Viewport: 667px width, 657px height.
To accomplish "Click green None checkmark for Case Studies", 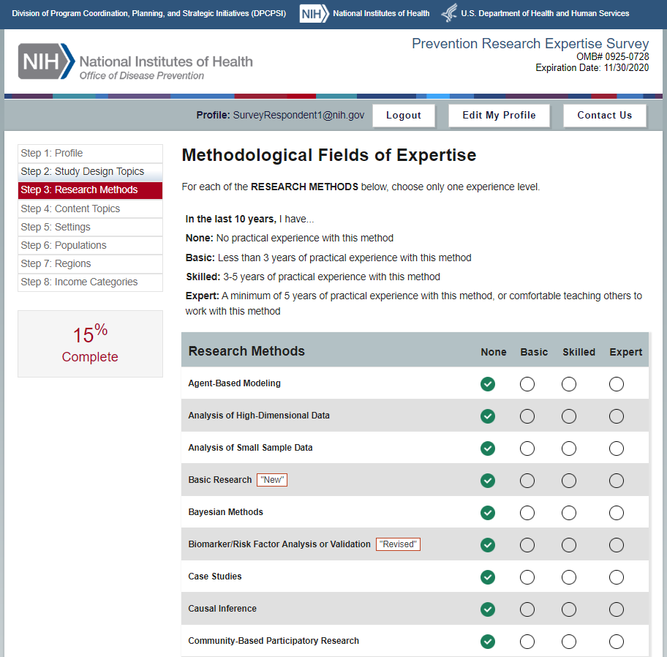I will click(488, 577).
